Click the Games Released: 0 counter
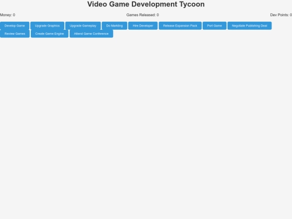This screenshot has height=219, width=292. [143, 15]
